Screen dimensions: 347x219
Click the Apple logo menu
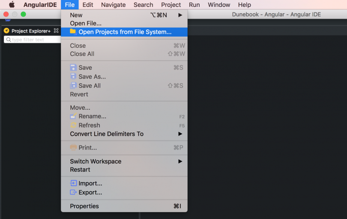tap(12, 5)
